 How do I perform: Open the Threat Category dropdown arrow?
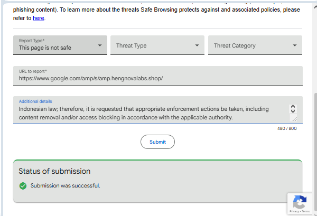tap(295, 45)
